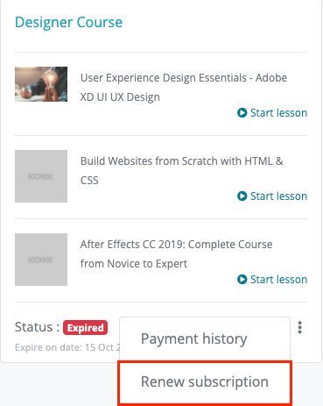The height and width of the screenshot is (406, 323).
Task: Click the Expire on date text
Action: [67, 347]
